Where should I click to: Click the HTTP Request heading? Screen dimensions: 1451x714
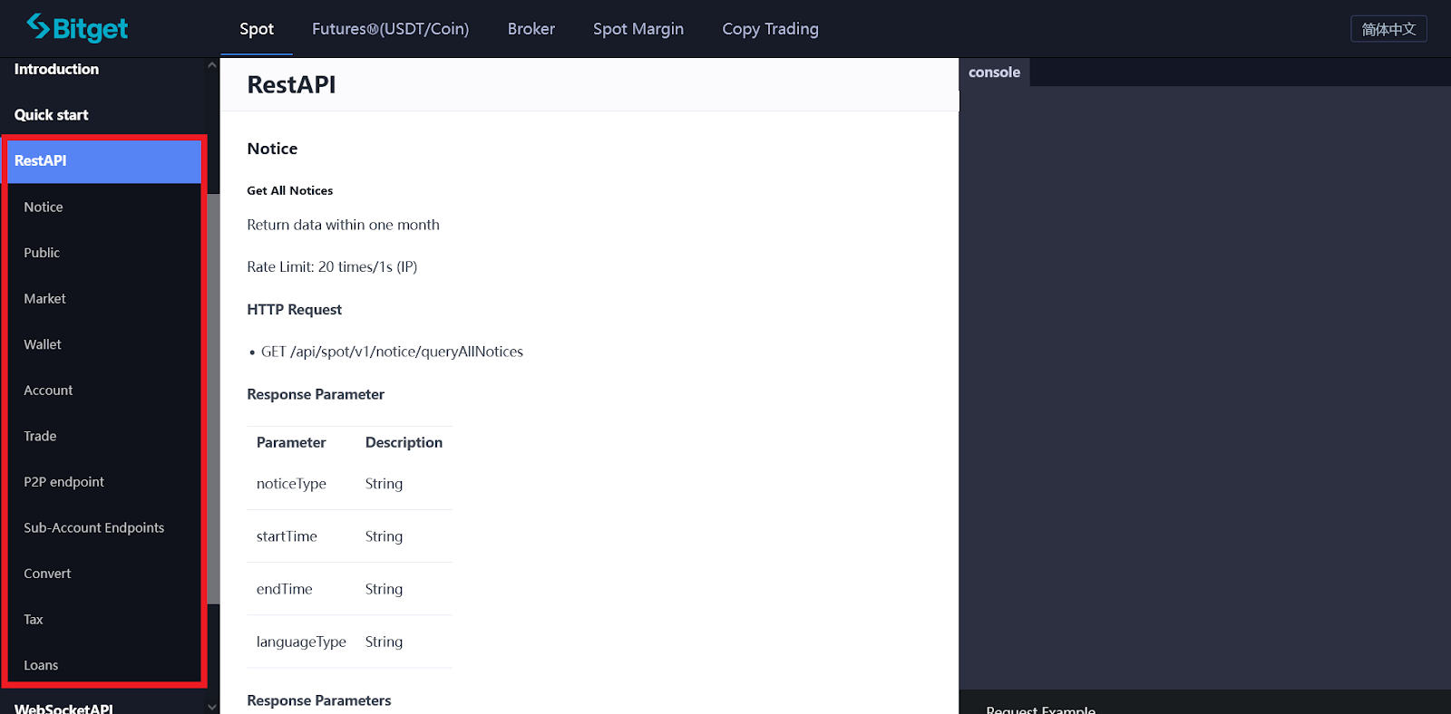point(294,310)
